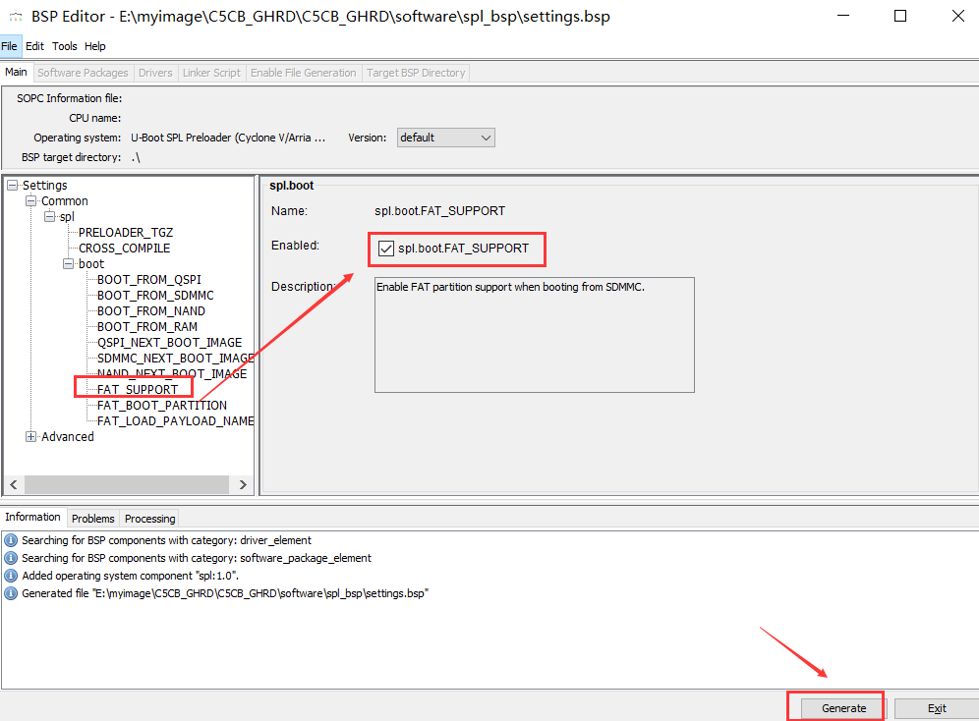The image size is (979, 721).
Task: Switch to Enable File Generation tab
Action: click(304, 73)
